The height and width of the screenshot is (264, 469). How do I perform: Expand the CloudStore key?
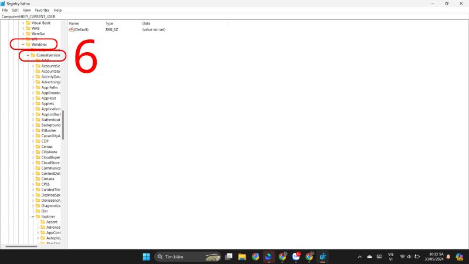[33, 163]
